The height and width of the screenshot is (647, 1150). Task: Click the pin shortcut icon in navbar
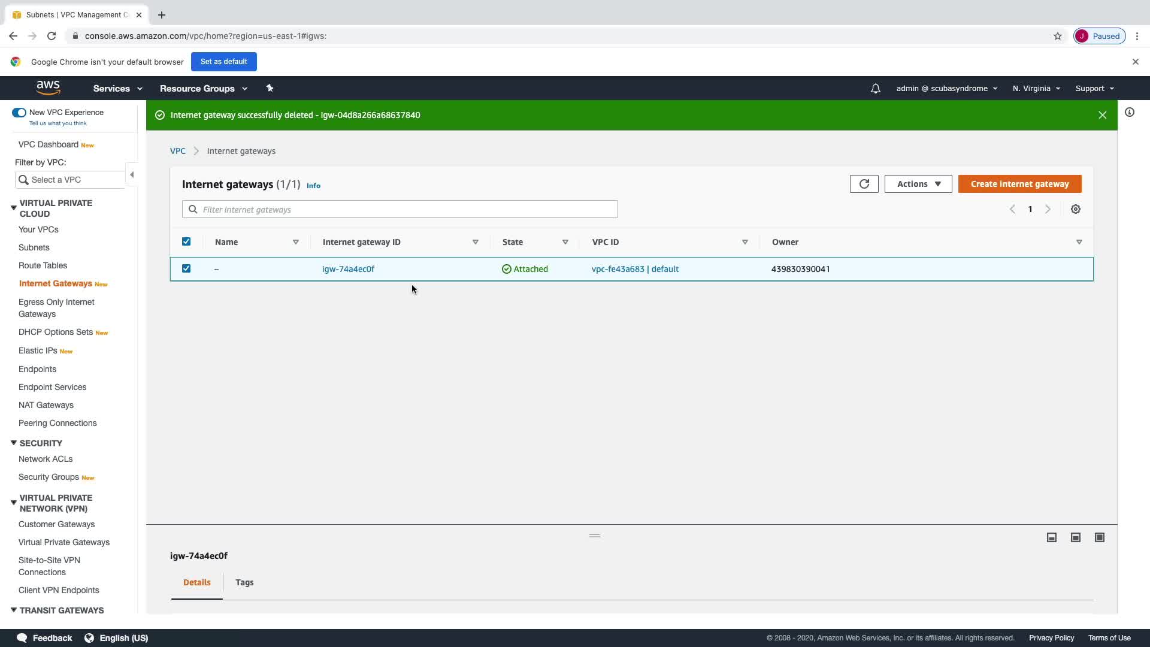click(x=270, y=88)
